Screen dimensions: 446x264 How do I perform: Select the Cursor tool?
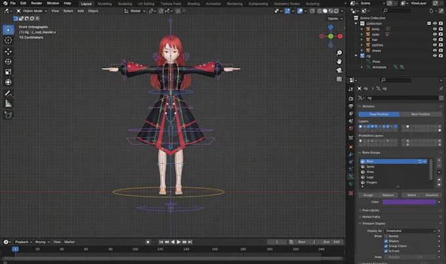point(9,41)
